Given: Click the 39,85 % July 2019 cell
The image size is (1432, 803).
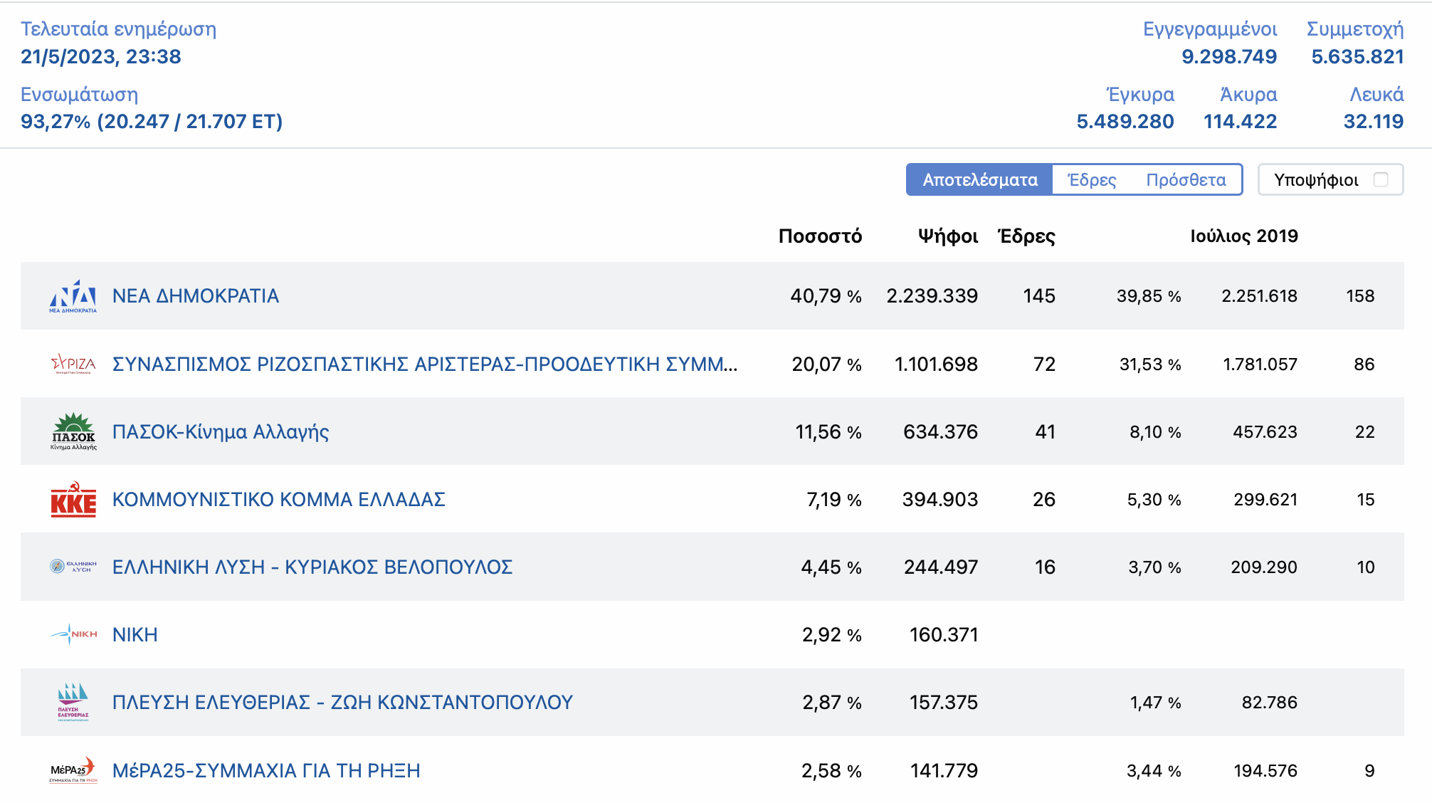Looking at the screenshot, I should coord(1149,296).
